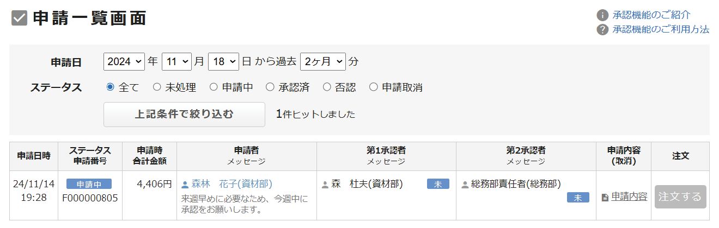Expand the 2ヶ月 period dropdown

click(323, 61)
